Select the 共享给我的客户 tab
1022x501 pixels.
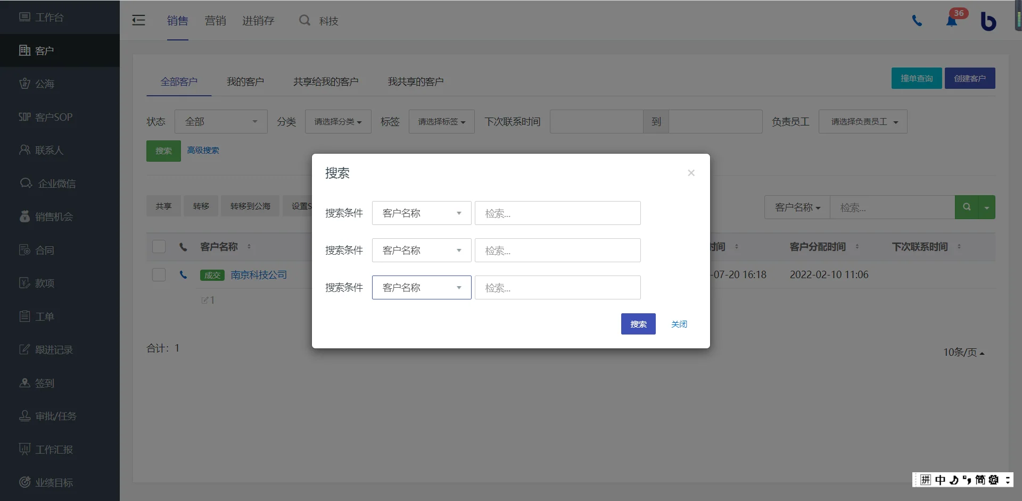pyautogui.click(x=326, y=82)
